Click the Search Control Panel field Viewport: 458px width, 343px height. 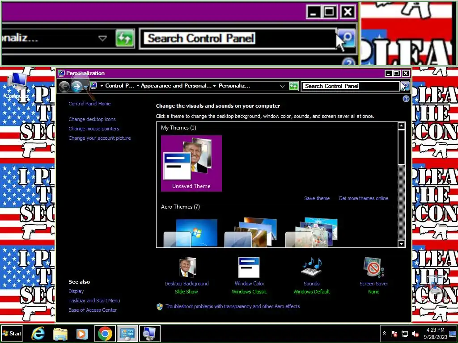click(350, 86)
